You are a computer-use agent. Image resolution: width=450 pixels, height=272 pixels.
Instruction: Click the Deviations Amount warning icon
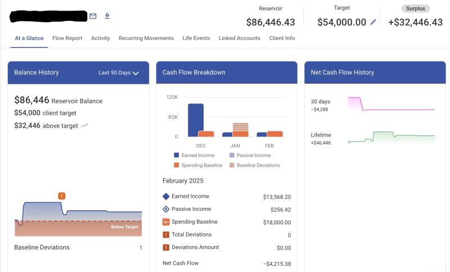pos(166,247)
